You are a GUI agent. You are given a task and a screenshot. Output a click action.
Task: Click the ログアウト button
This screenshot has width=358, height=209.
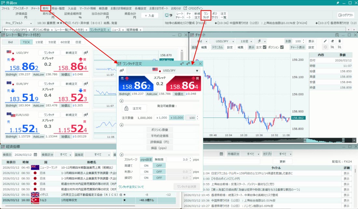point(346,15)
